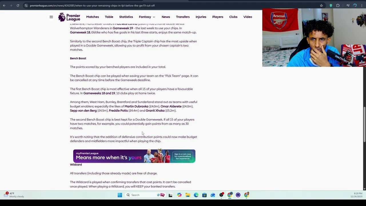366x206 pixels.
Task: Open the media controls music icon
Action: [x=348, y=5]
